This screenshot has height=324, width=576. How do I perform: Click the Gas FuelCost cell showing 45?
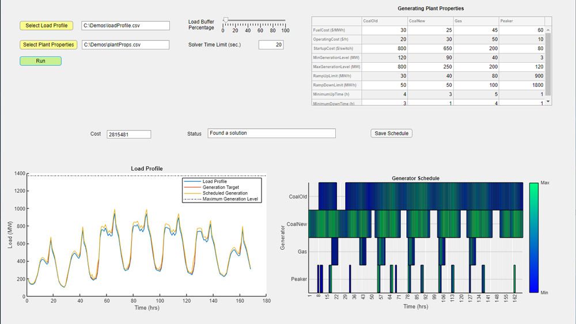[475, 30]
